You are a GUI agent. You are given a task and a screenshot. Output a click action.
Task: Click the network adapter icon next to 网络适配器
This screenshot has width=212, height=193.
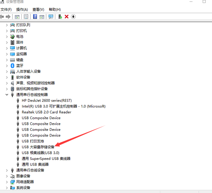13,182
